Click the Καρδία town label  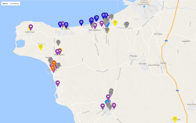pyautogui.click(x=163, y=63)
